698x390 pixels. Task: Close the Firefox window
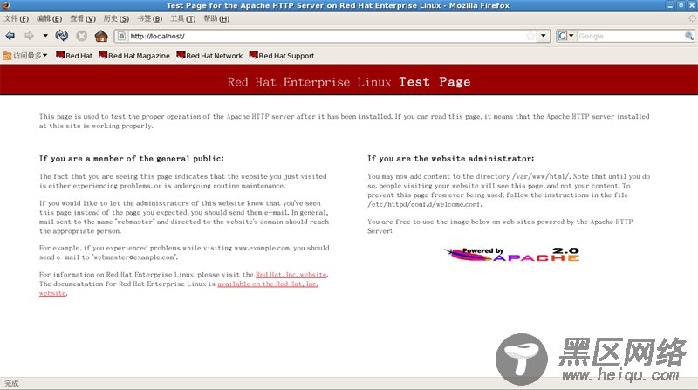click(691, 5)
